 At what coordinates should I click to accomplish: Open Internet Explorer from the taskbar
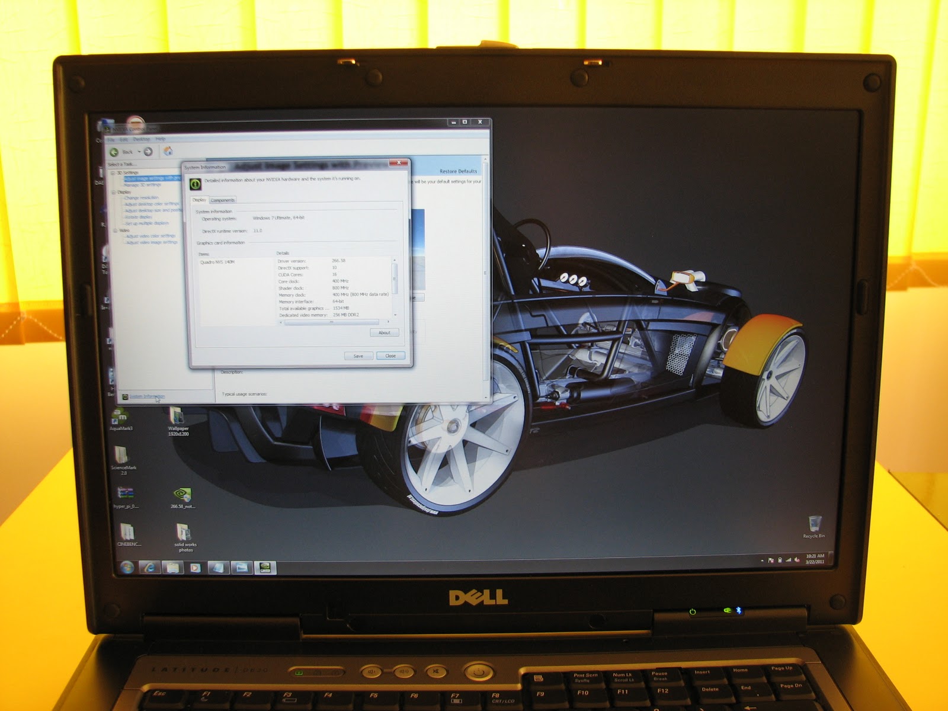point(150,567)
